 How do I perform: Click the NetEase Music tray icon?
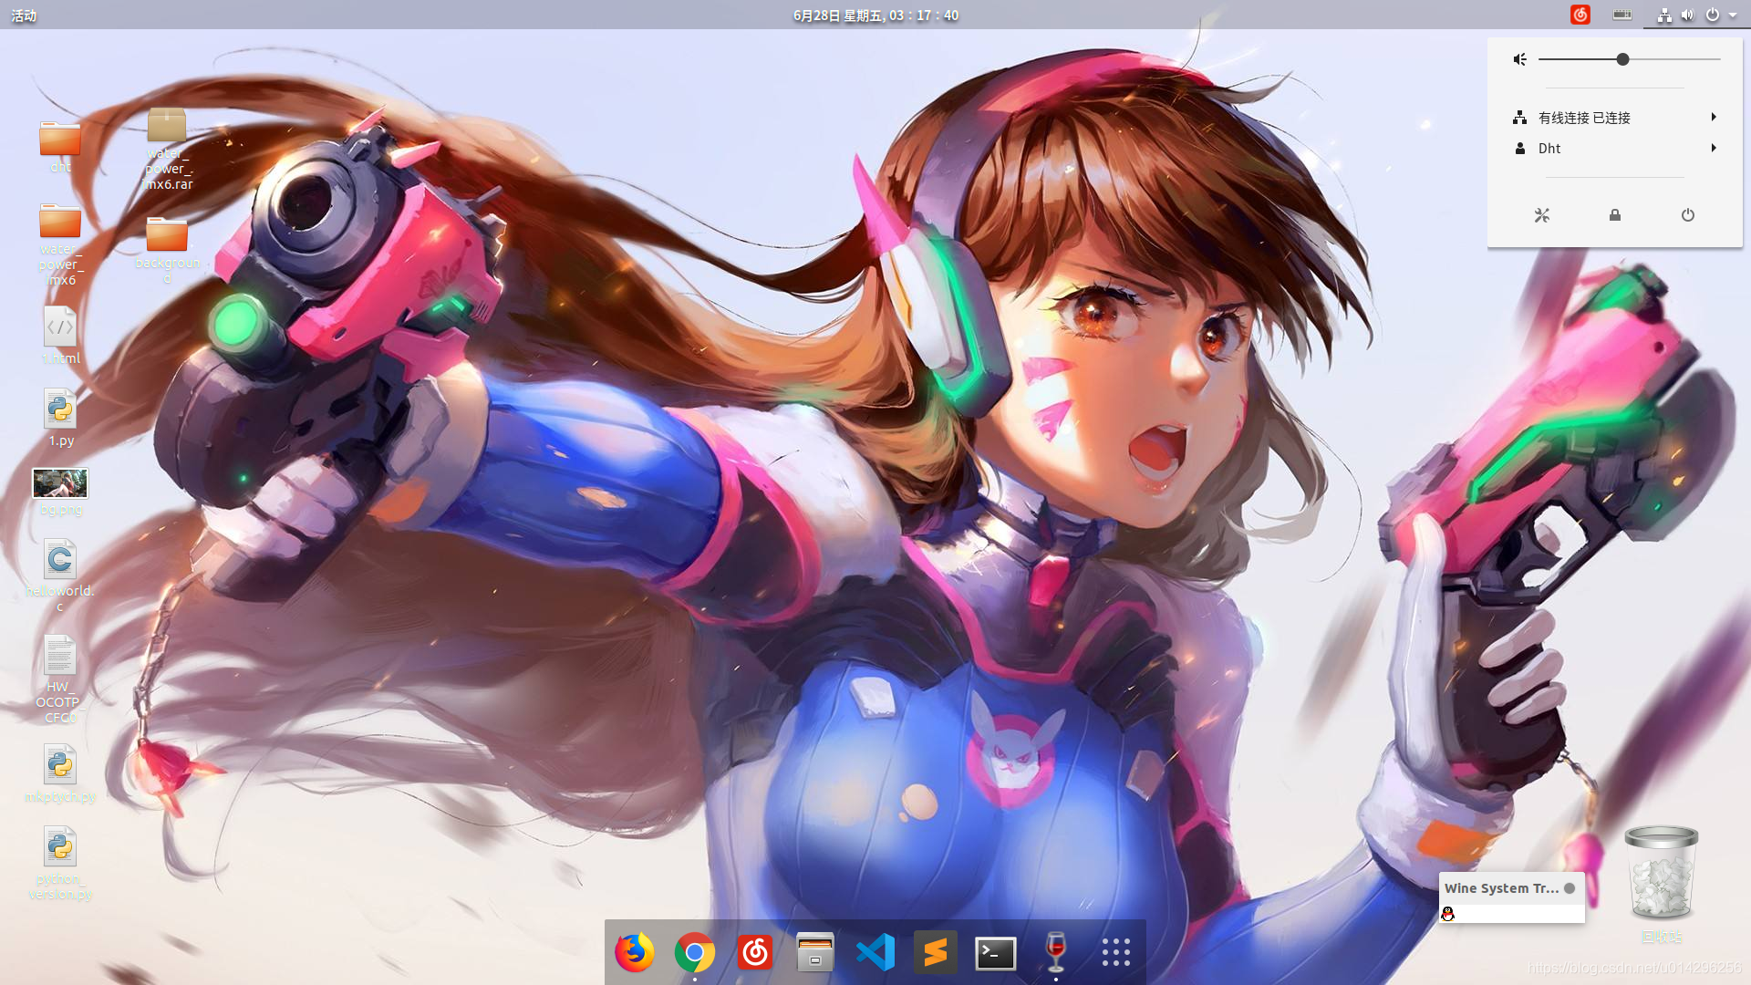point(1580,15)
